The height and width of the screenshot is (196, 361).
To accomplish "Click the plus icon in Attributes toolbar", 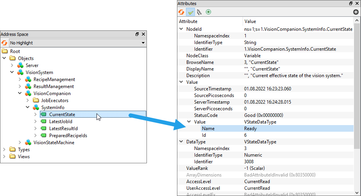I will click(x=356, y=12).
